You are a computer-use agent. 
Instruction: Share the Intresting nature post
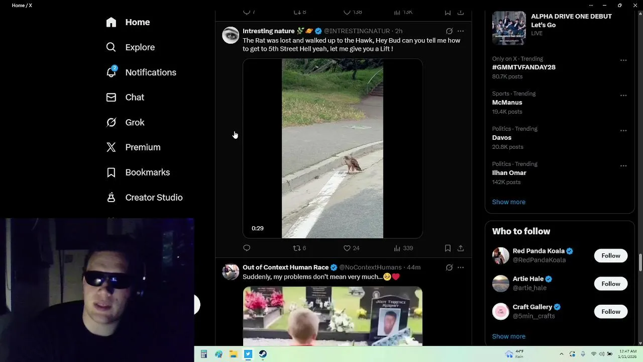pos(461,248)
